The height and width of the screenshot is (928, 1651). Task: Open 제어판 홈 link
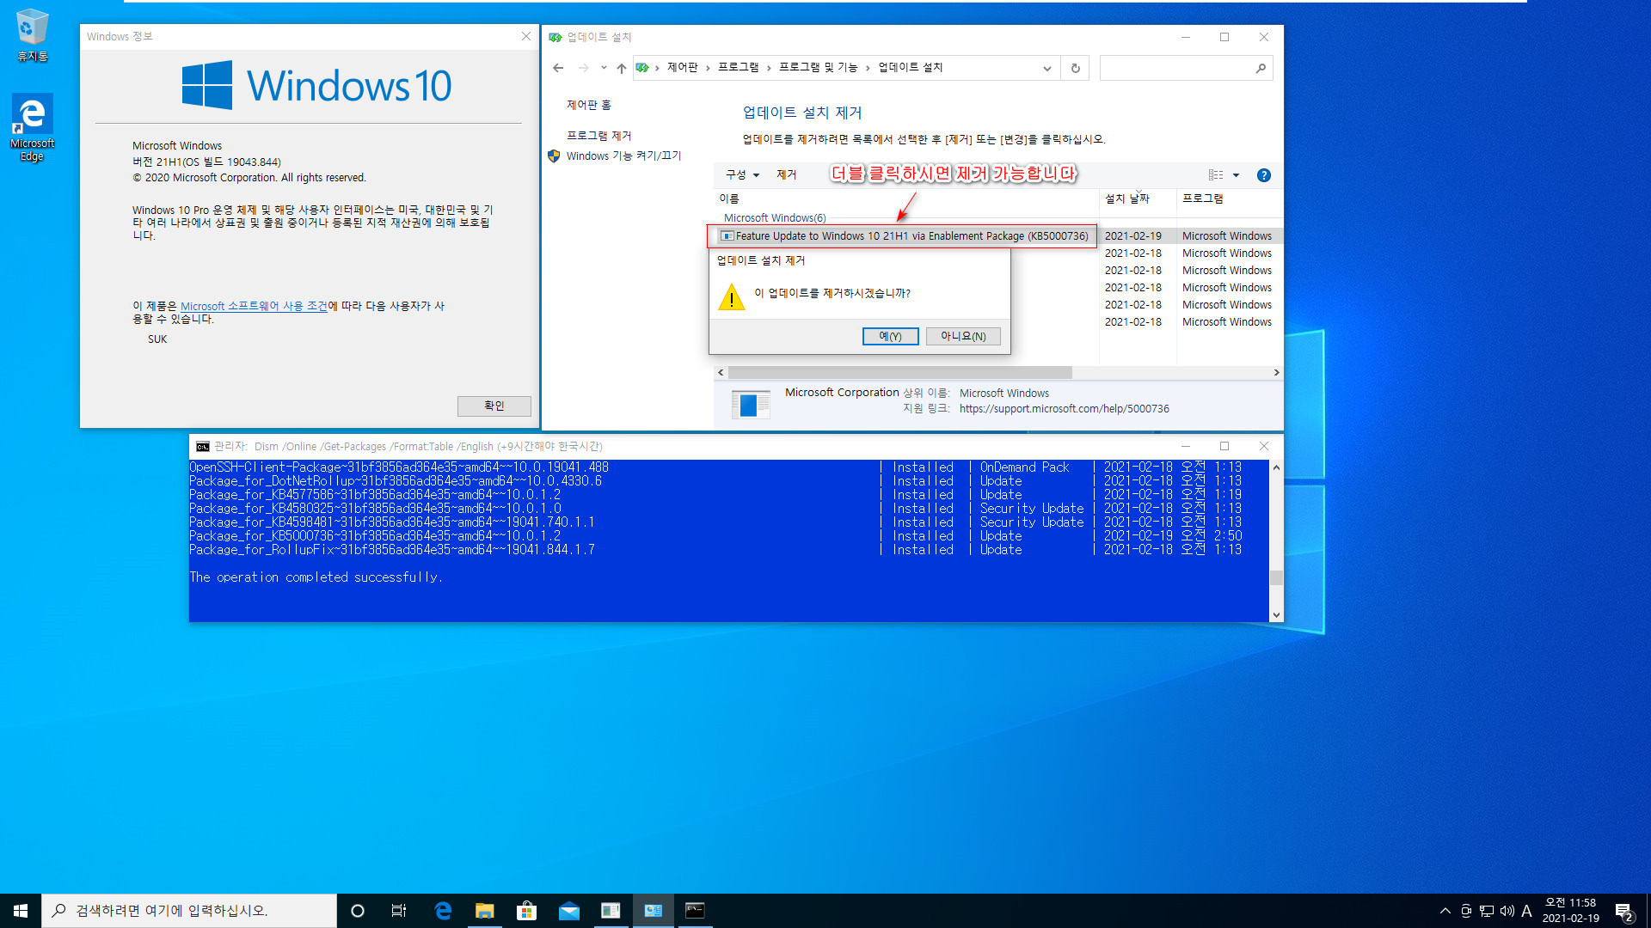point(588,106)
